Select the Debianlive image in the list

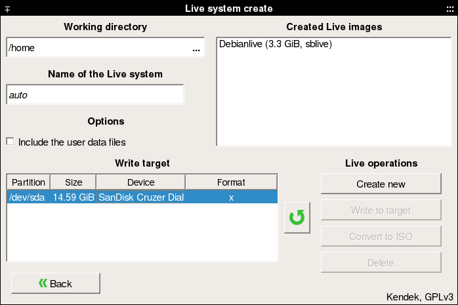coord(276,45)
